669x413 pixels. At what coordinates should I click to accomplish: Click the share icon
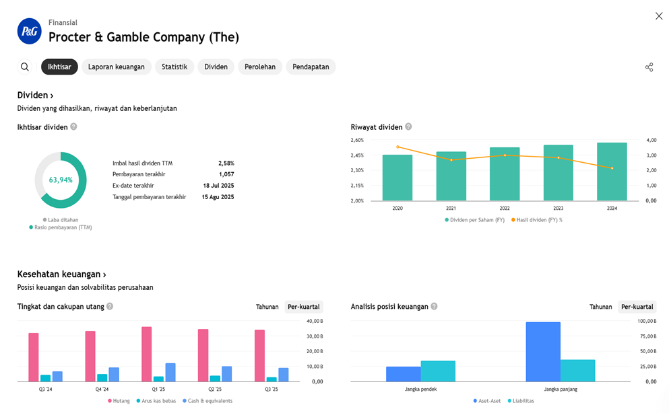[649, 67]
